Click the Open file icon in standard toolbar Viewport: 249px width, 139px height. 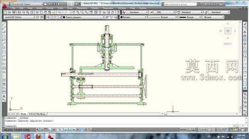click(10, 12)
